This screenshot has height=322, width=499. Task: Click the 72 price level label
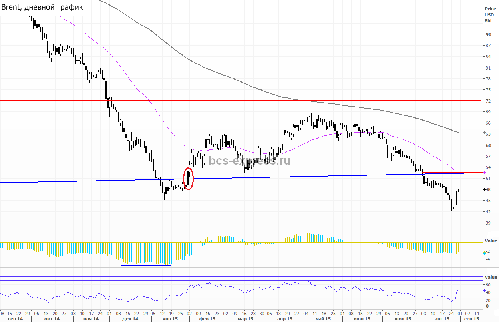[x=488, y=101]
